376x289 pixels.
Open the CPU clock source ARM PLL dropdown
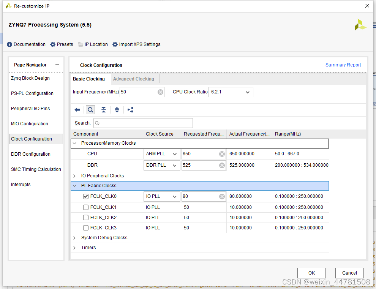pos(162,154)
